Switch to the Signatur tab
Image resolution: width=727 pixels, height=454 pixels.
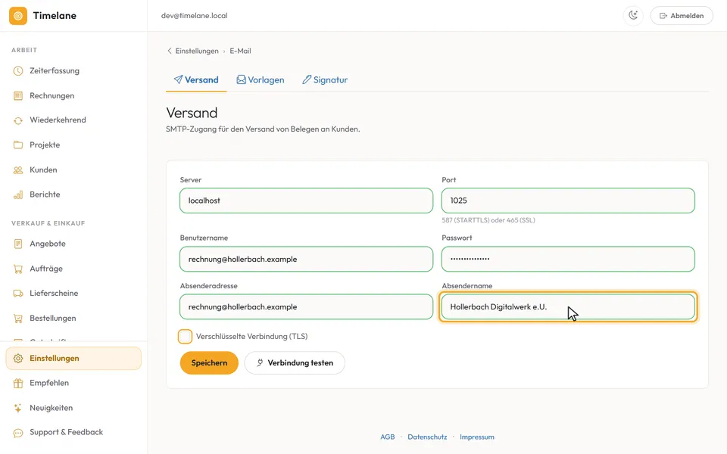pos(325,79)
